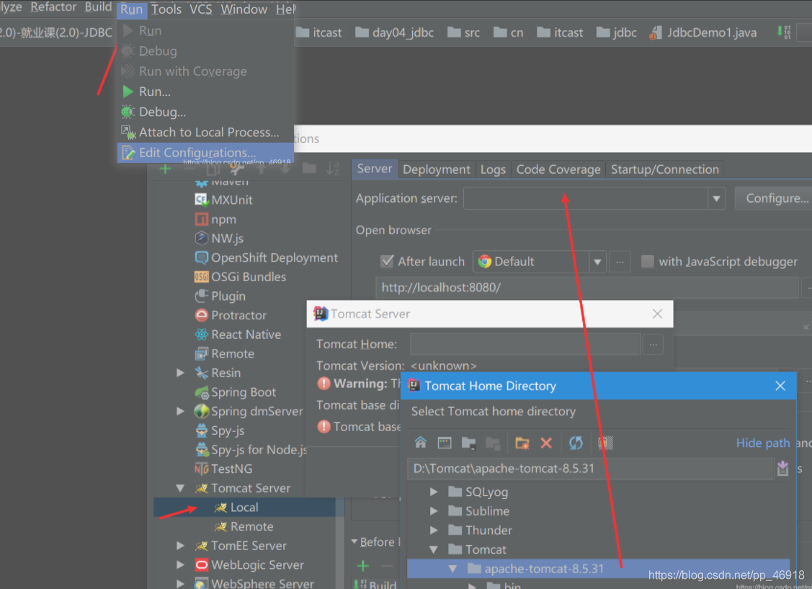Collapse the Tomcat Server tree node
The height and width of the screenshot is (589, 812).
point(180,488)
